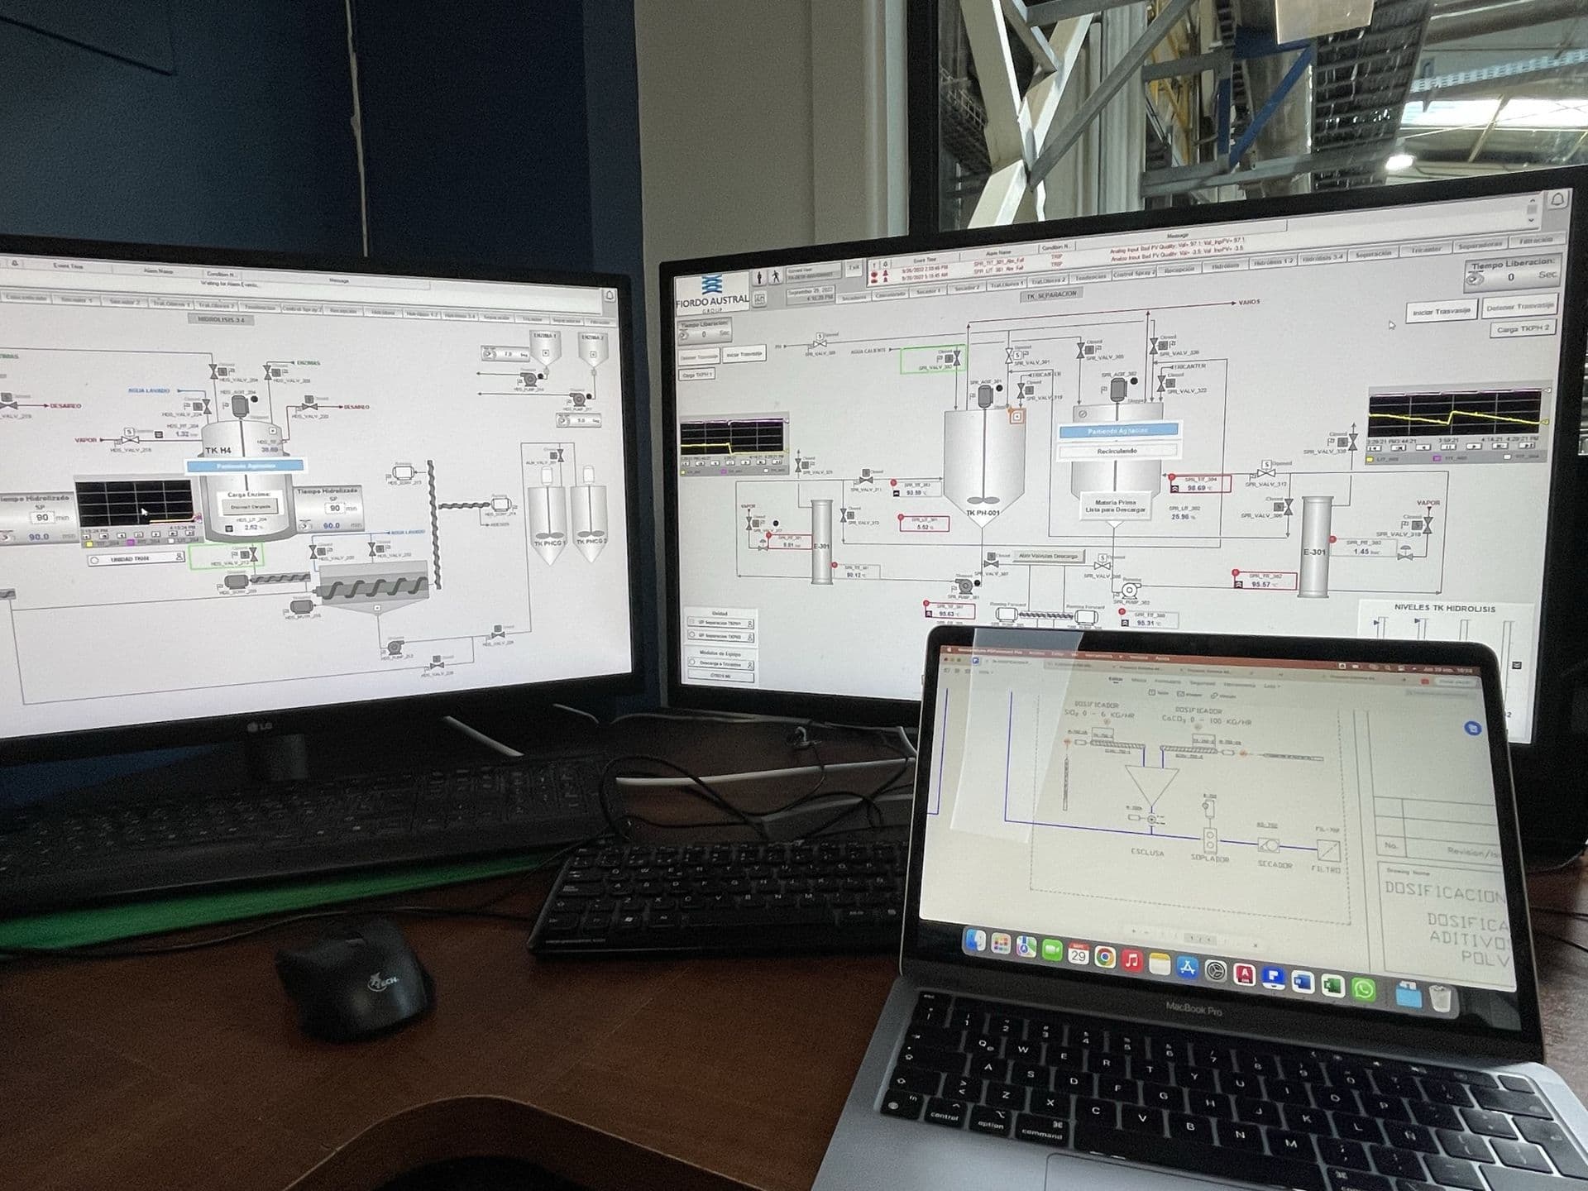Image resolution: width=1588 pixels, height=1191 pixels.
Task: Open a trend time range selector arrow
Action: point(1373,447)
